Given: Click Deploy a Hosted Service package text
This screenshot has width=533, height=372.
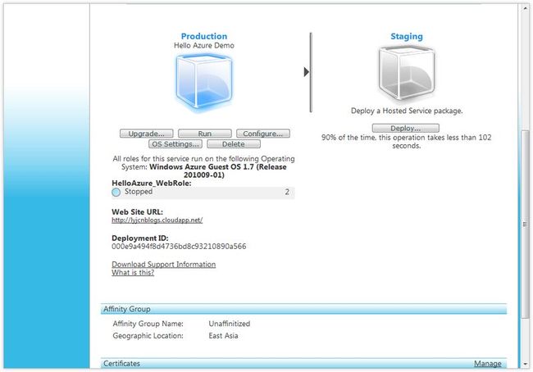Looking at the screenshot, I should [x=407, y=111].
